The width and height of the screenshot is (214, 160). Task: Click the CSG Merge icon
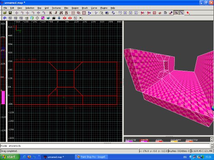pos(79,13)
